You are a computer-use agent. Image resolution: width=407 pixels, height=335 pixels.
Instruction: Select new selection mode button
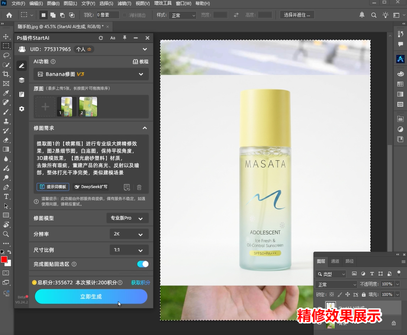pos(44,15)
